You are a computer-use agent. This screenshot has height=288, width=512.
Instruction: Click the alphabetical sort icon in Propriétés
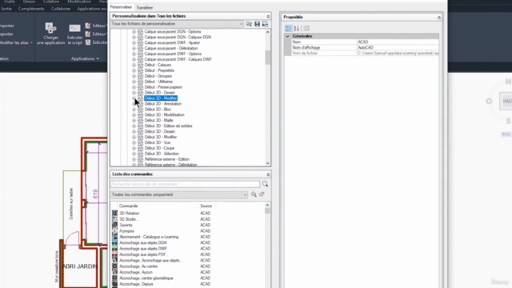[x=296, y=29]
